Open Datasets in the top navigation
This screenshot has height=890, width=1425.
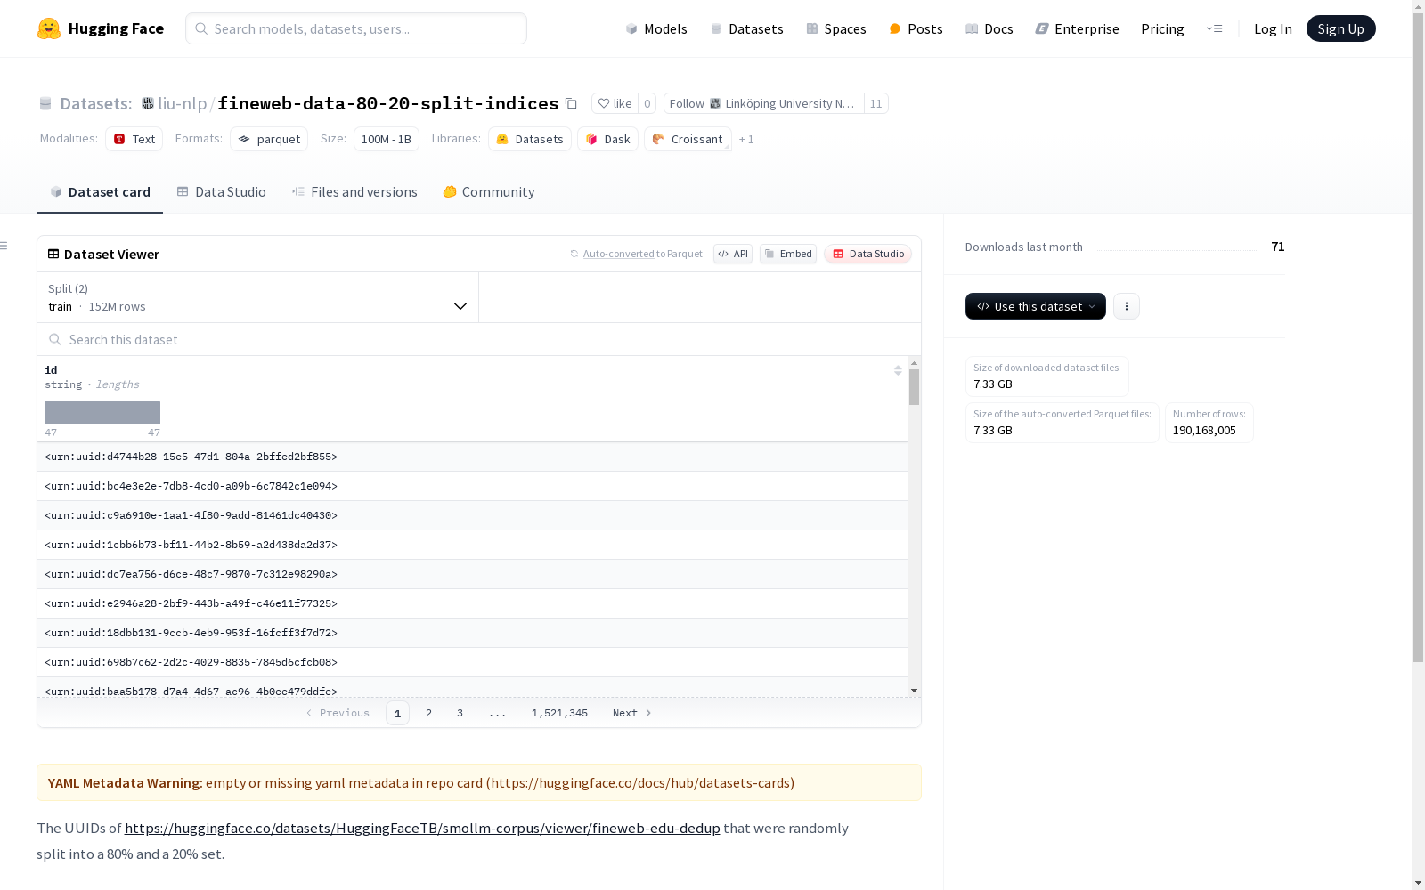tap(746, 28)
